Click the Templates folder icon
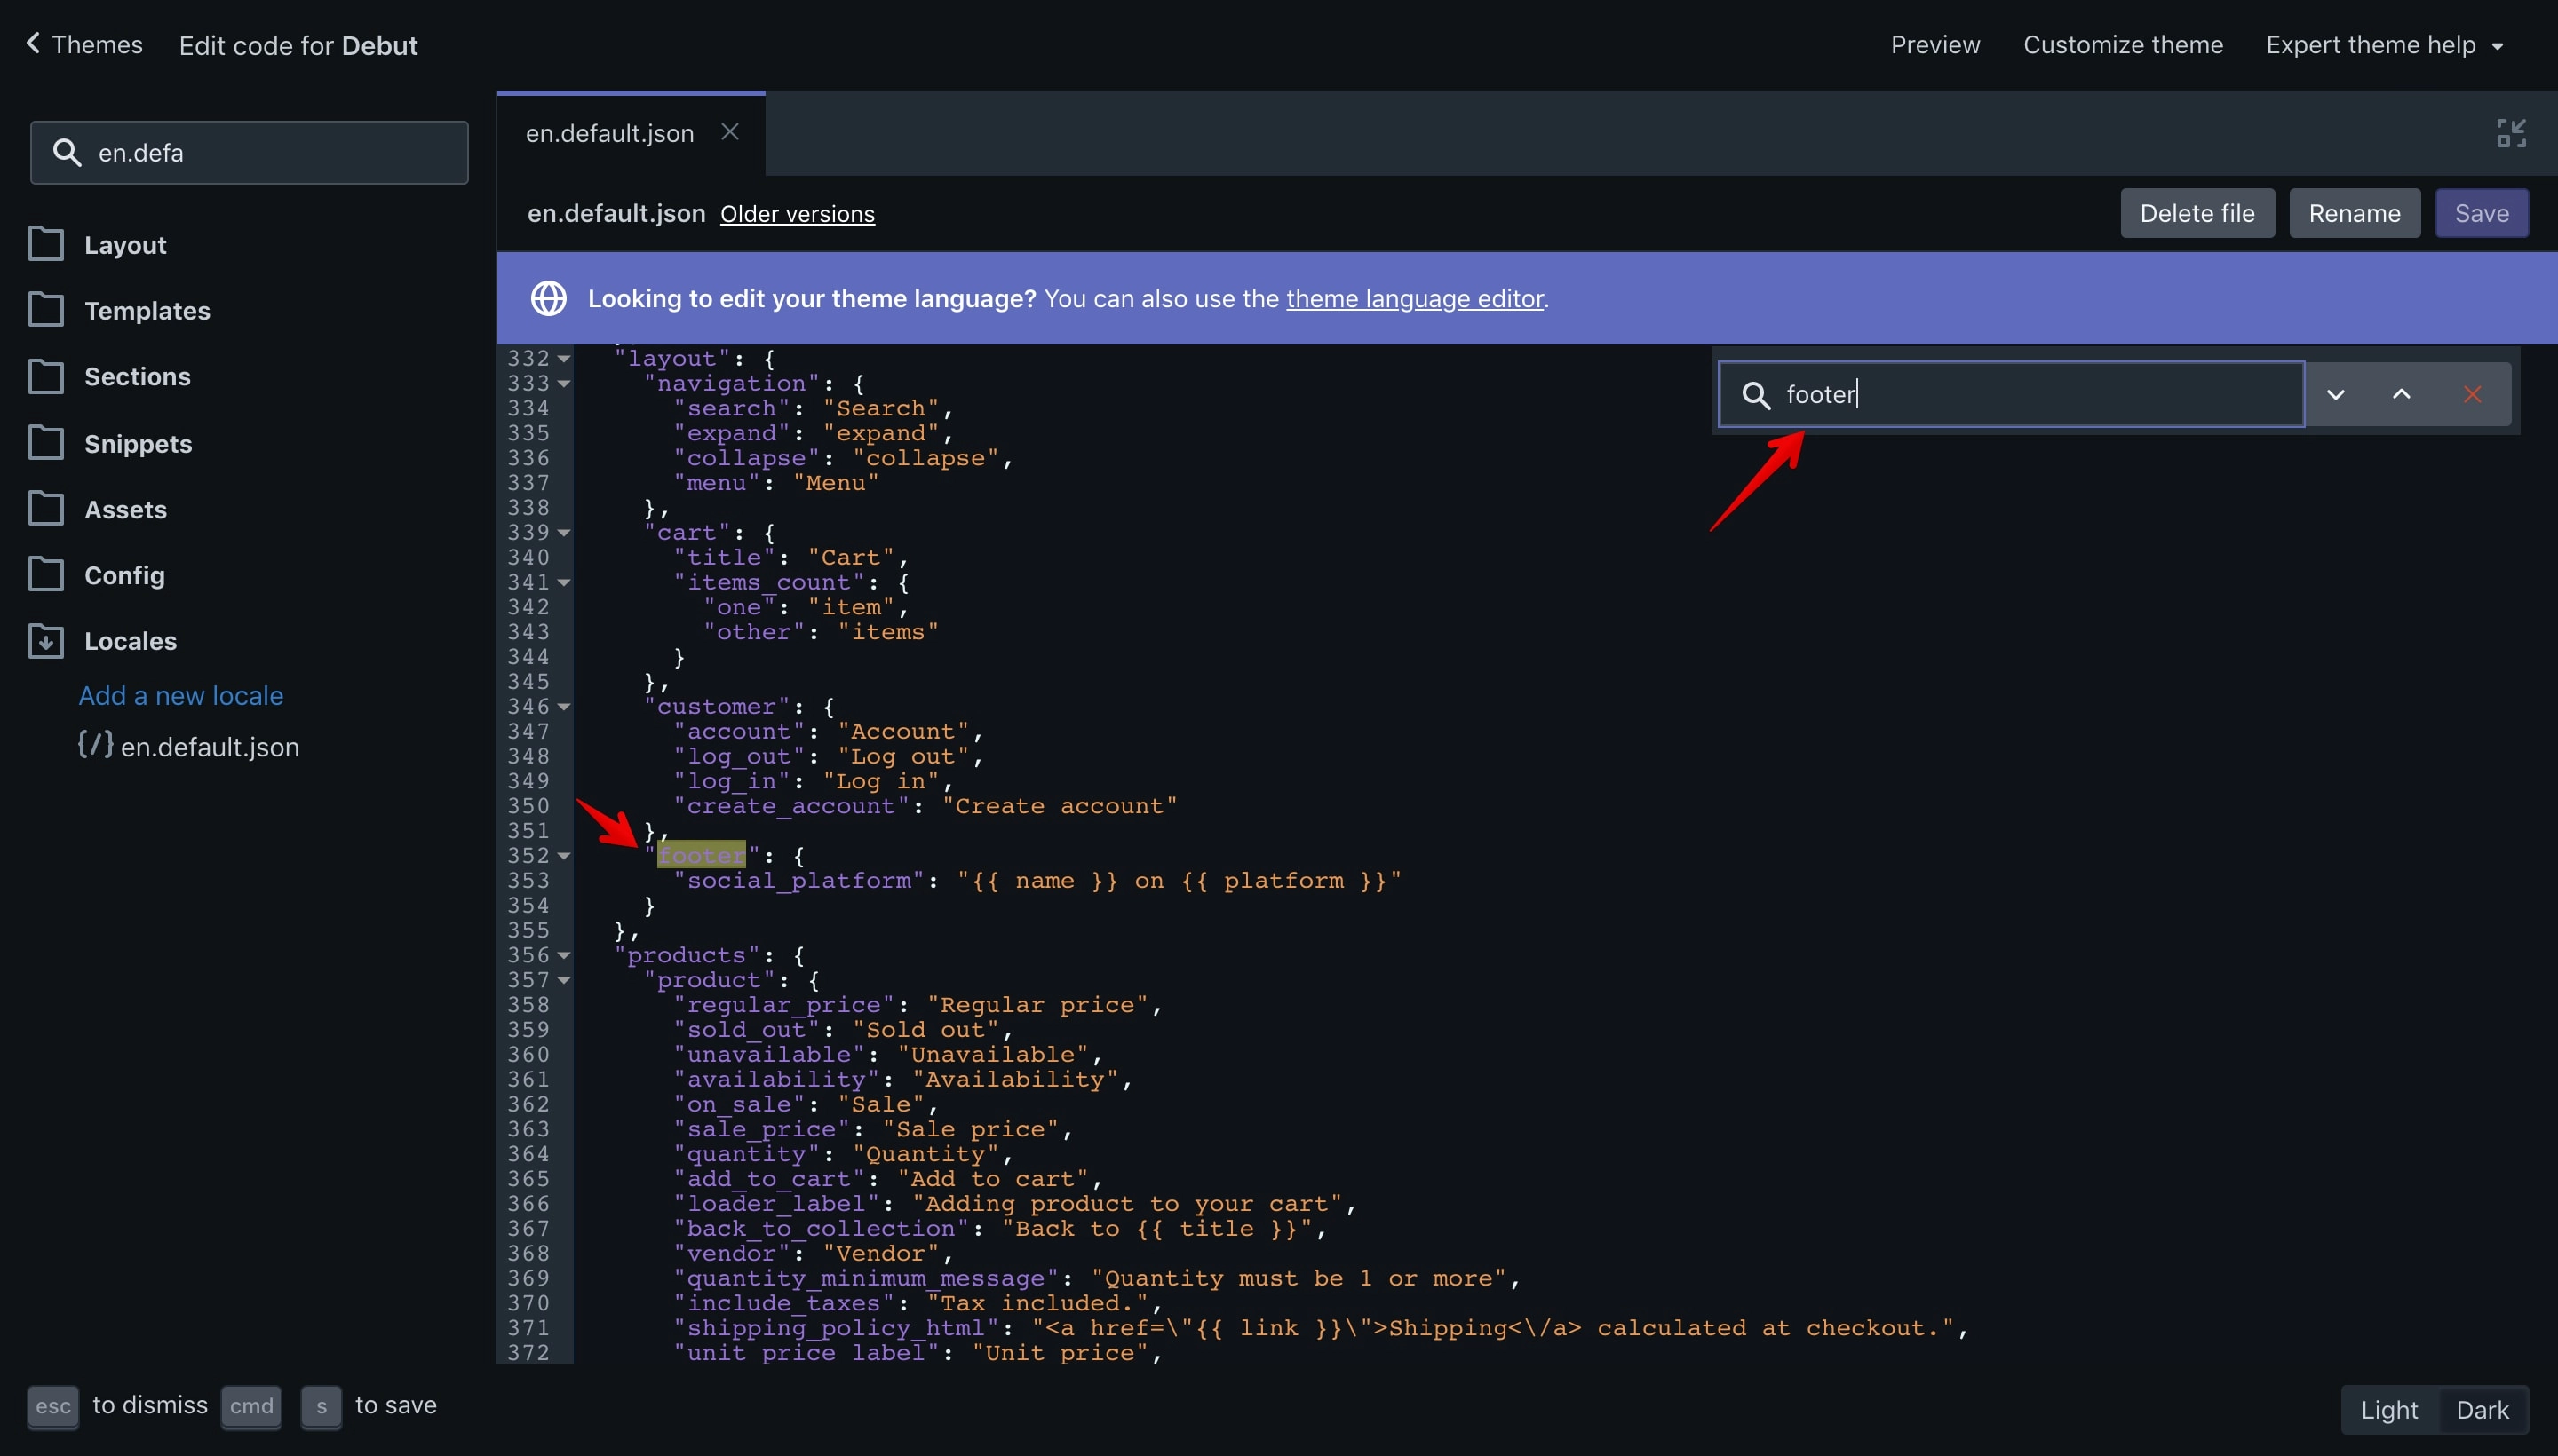 [x=46, y=310]
